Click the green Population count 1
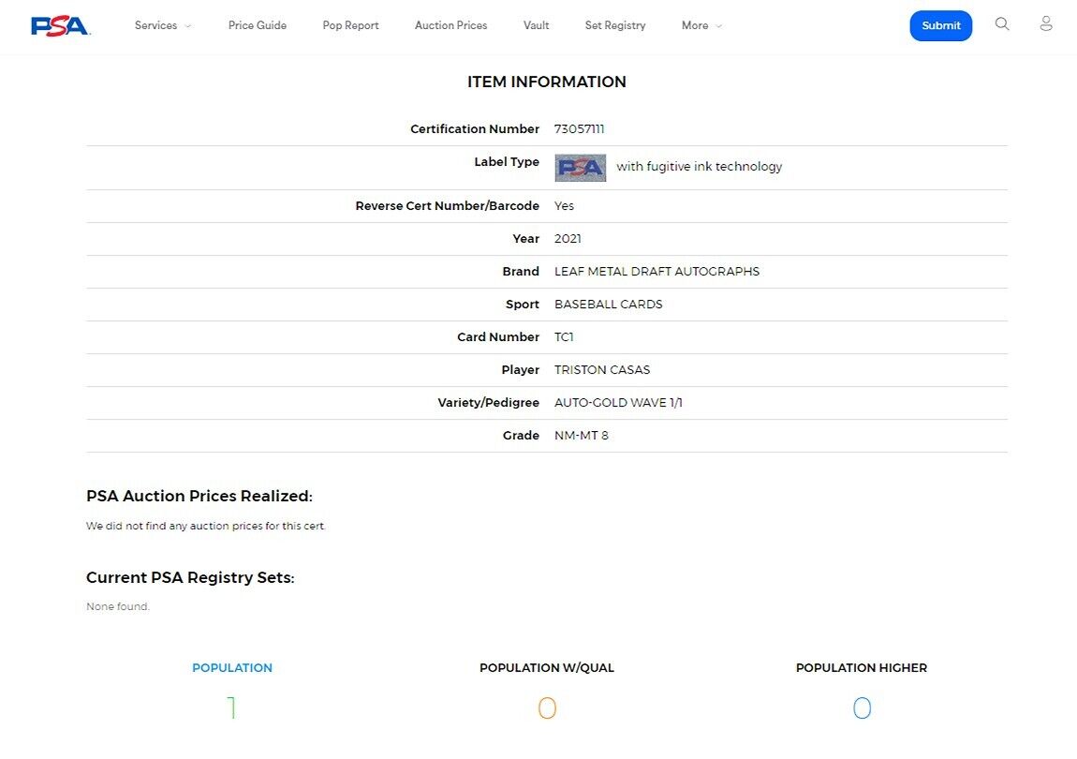1077x759 pixels. (231, 707)
